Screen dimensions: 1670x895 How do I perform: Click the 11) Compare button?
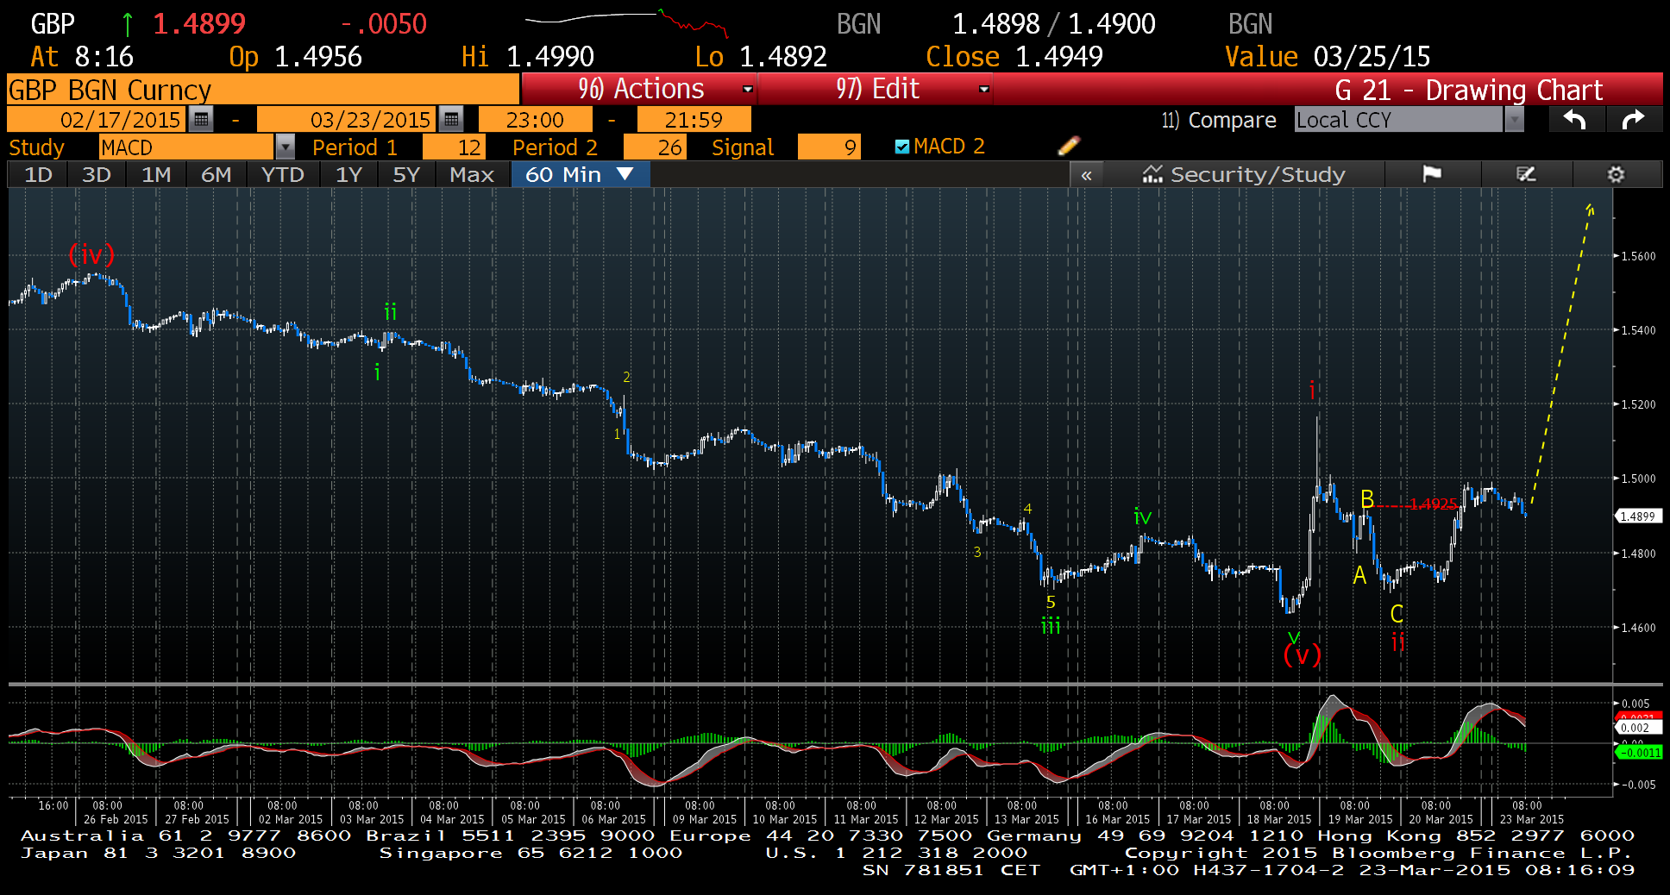point(1218,120)
